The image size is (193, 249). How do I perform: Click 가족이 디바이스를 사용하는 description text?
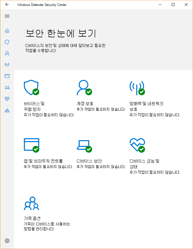pyautogui.click(x=47, y=227)
